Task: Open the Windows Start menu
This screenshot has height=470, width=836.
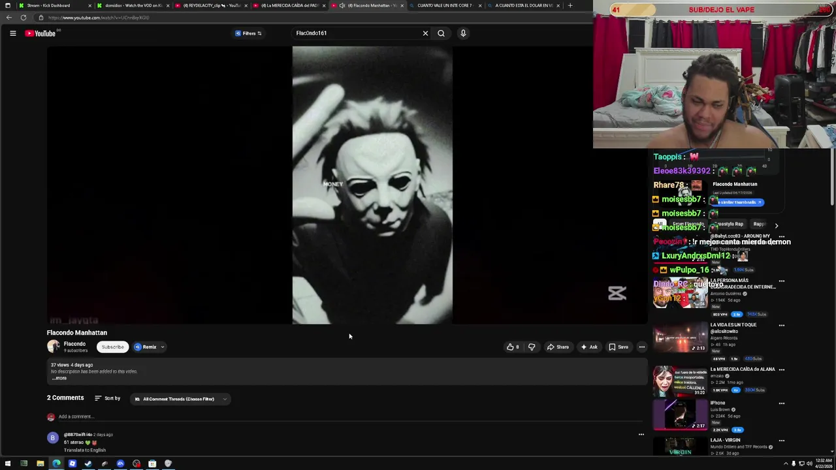Action: 8,463
